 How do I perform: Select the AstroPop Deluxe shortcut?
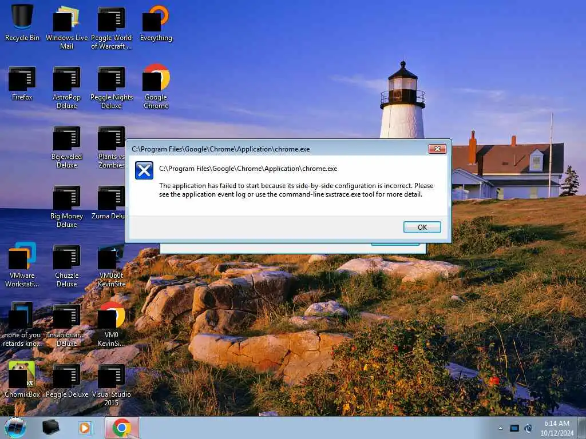(66, 87)
